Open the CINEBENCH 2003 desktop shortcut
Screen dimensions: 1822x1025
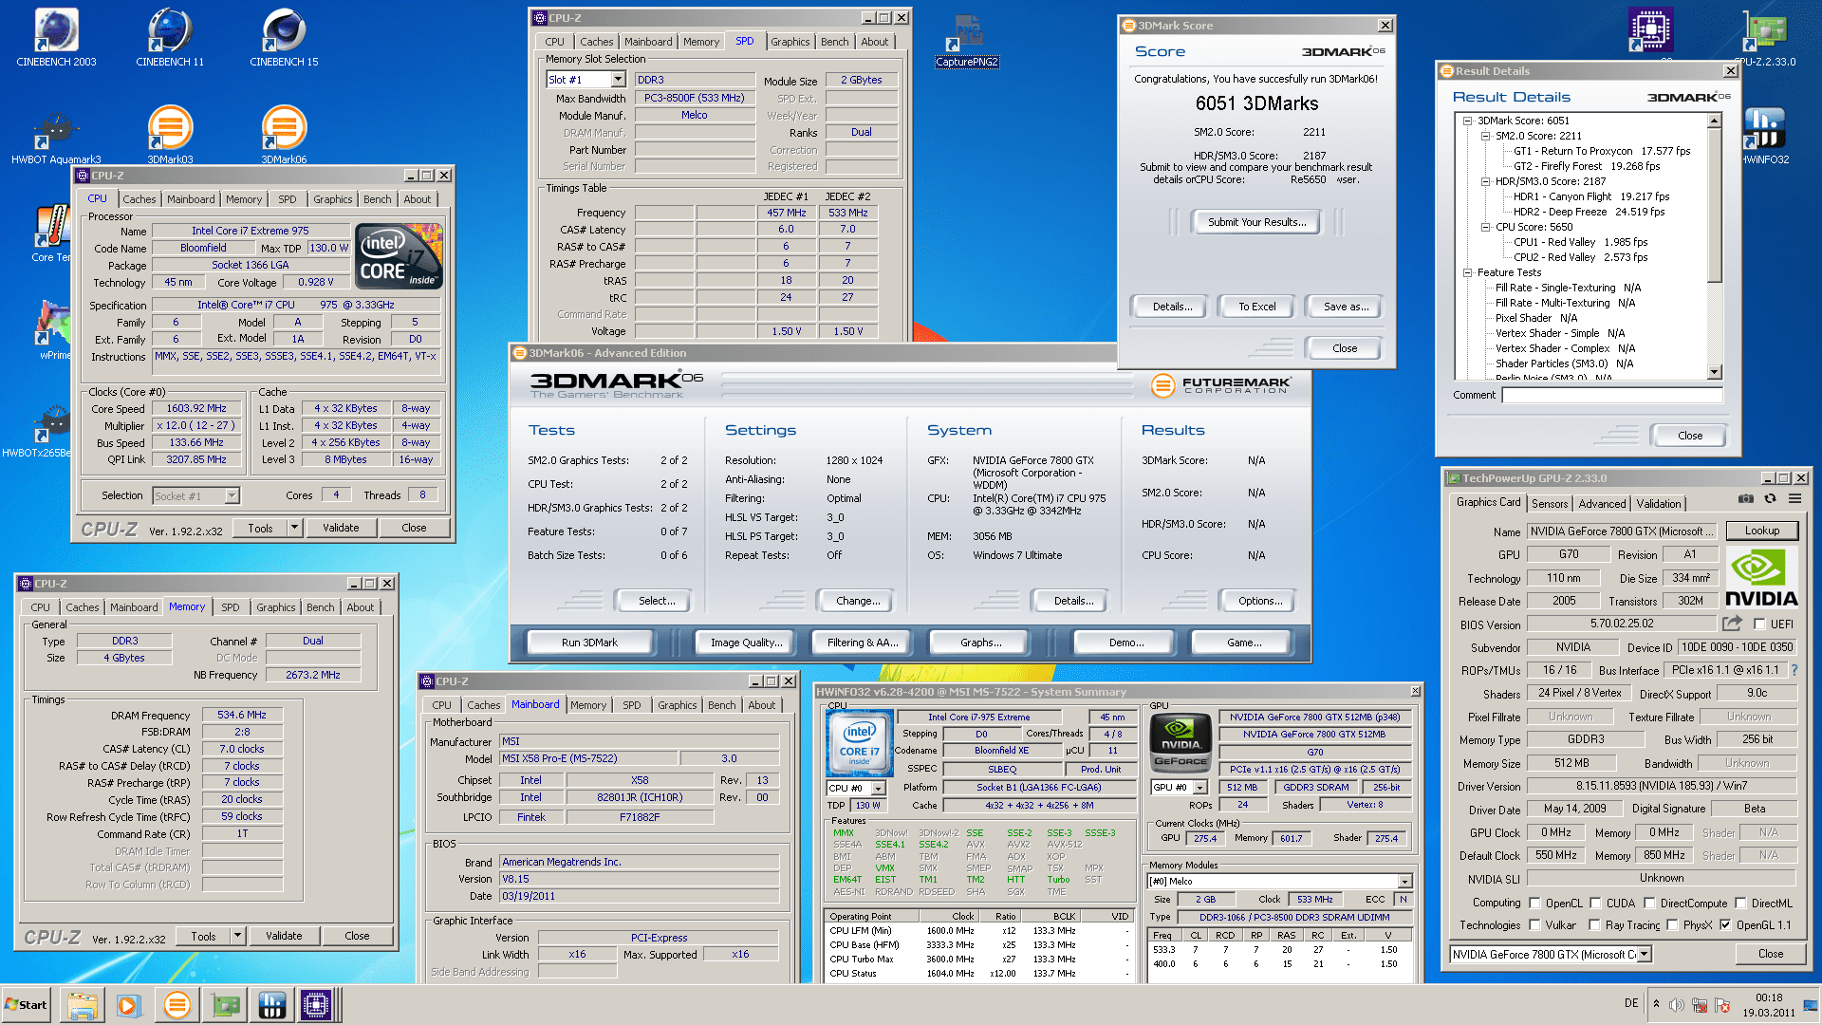pyautogui.click(x=56, y=38)
